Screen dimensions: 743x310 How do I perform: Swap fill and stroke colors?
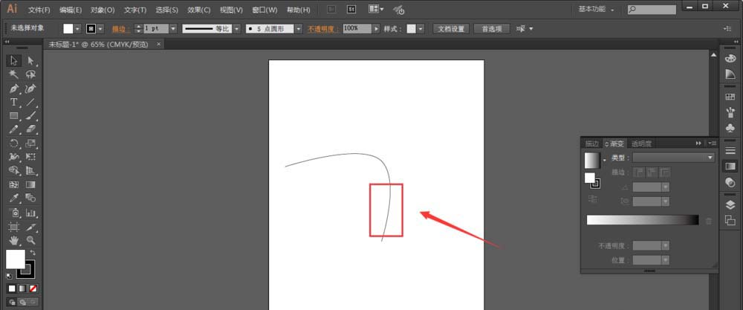32,254
